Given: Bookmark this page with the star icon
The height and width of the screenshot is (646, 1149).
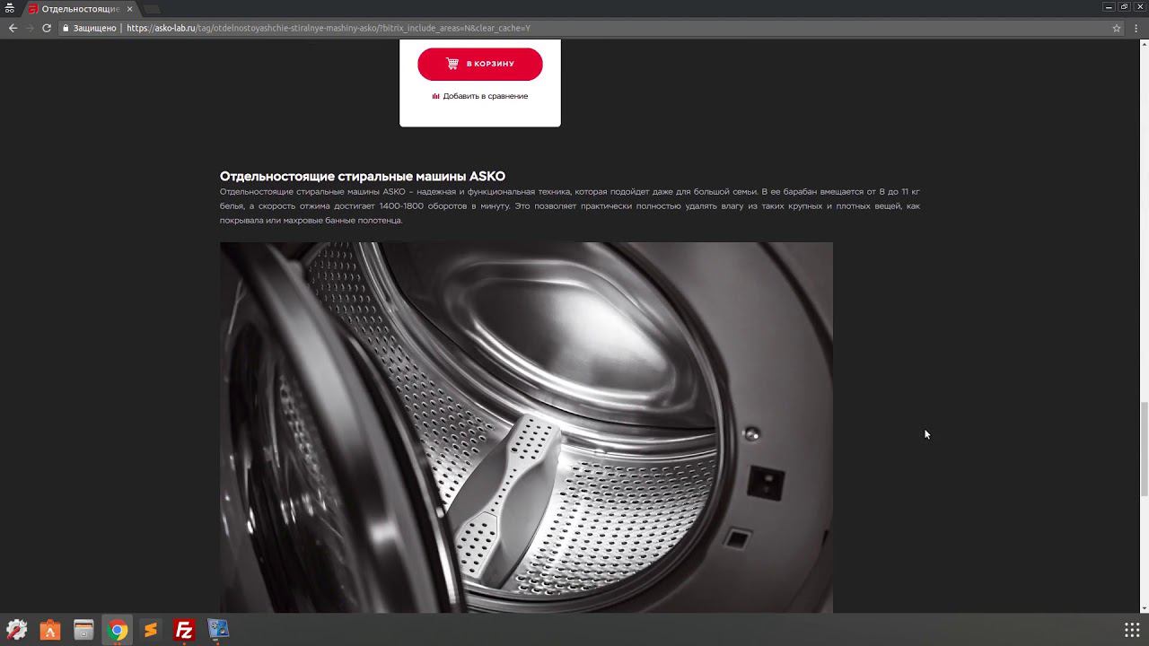Looking at the screenshot, I should coord(1117,28).
